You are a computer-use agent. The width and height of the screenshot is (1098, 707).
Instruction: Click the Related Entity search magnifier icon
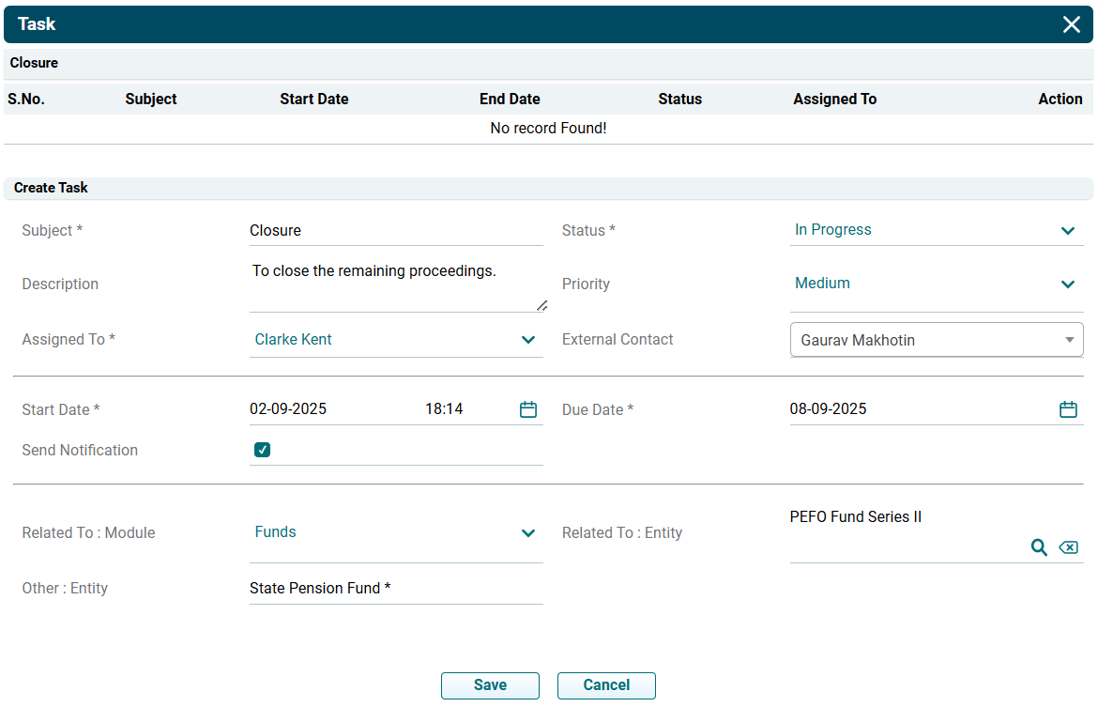click(x=1039, y=547)
